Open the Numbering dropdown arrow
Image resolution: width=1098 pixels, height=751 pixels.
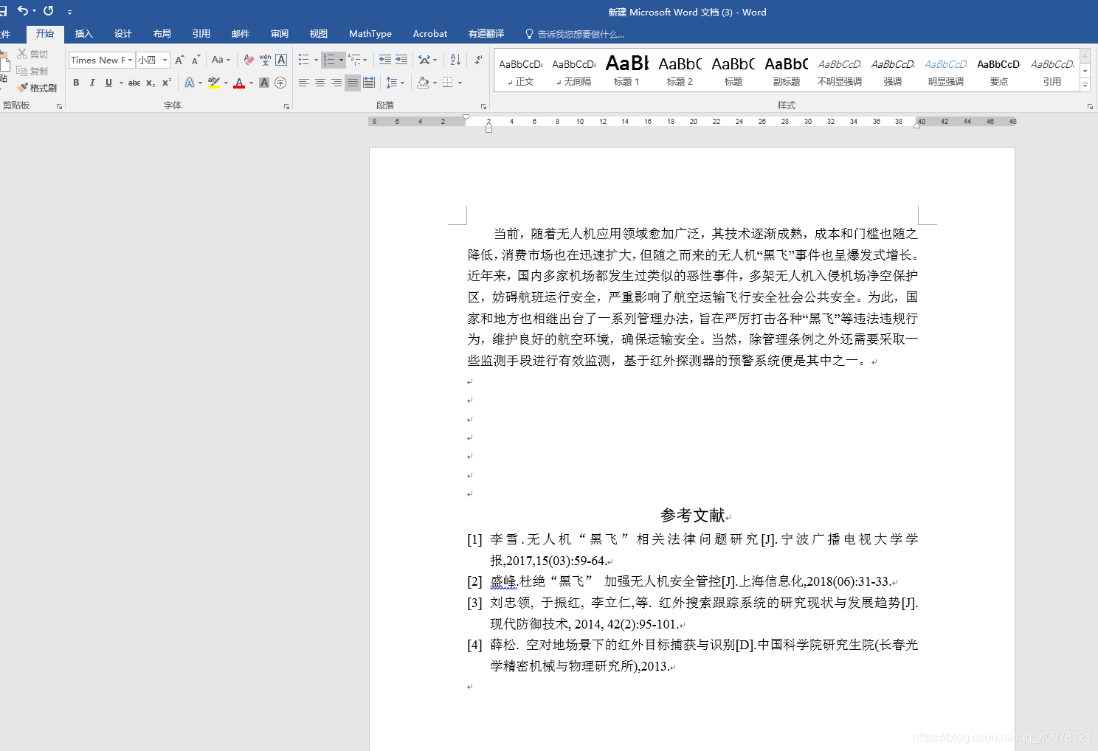(x=341, y=60)
